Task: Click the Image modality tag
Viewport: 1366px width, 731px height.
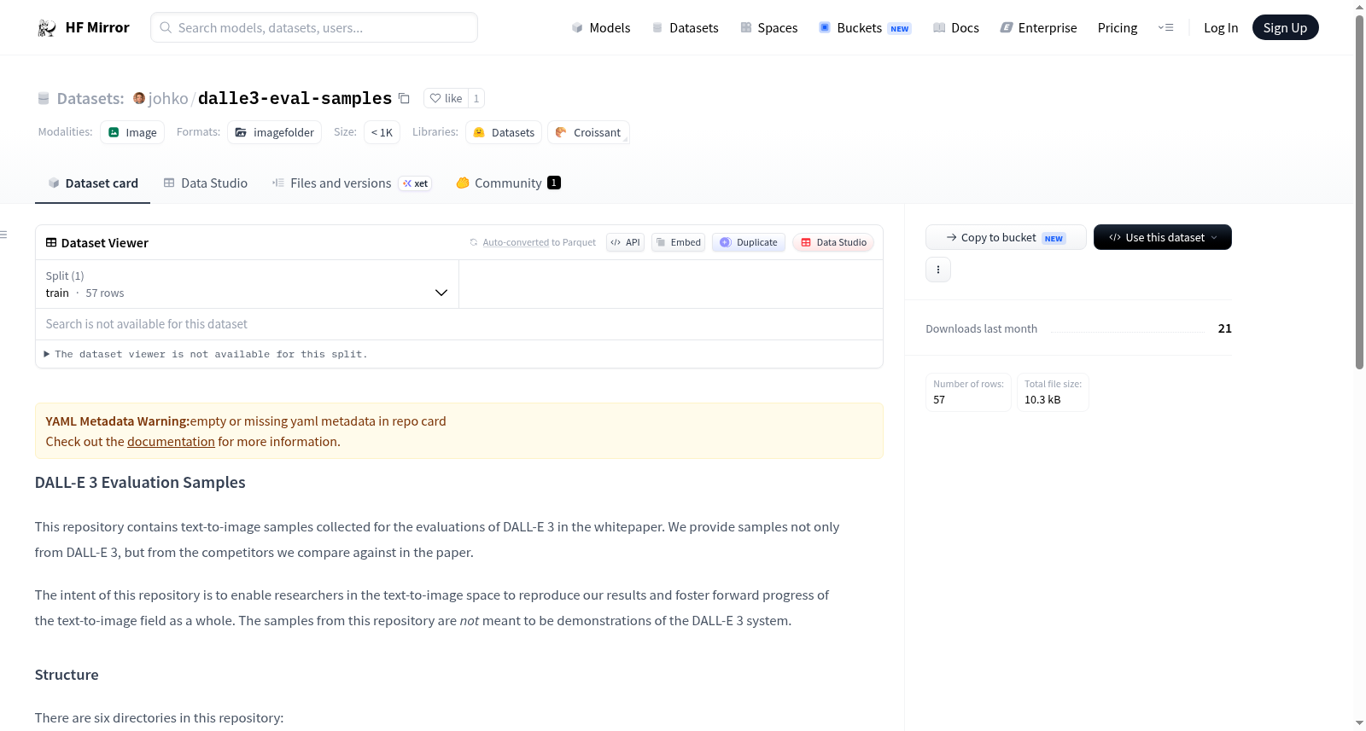Action: (132, 132)
